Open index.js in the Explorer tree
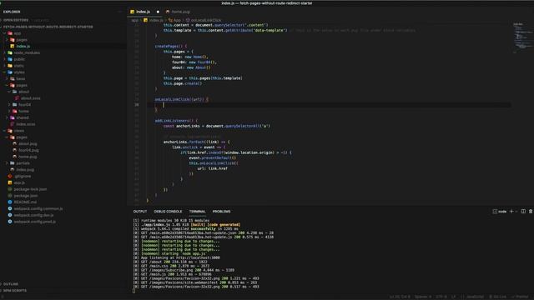Screen dimensions: 534x300 (23, 47)
